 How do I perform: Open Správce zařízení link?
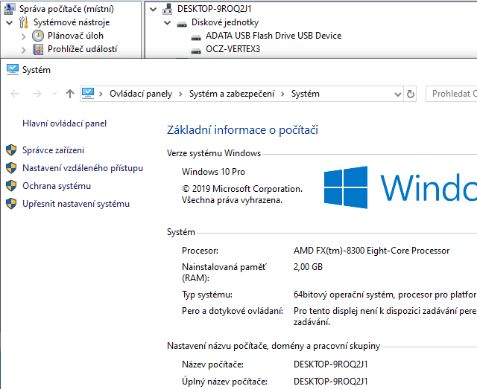[53, 150]
